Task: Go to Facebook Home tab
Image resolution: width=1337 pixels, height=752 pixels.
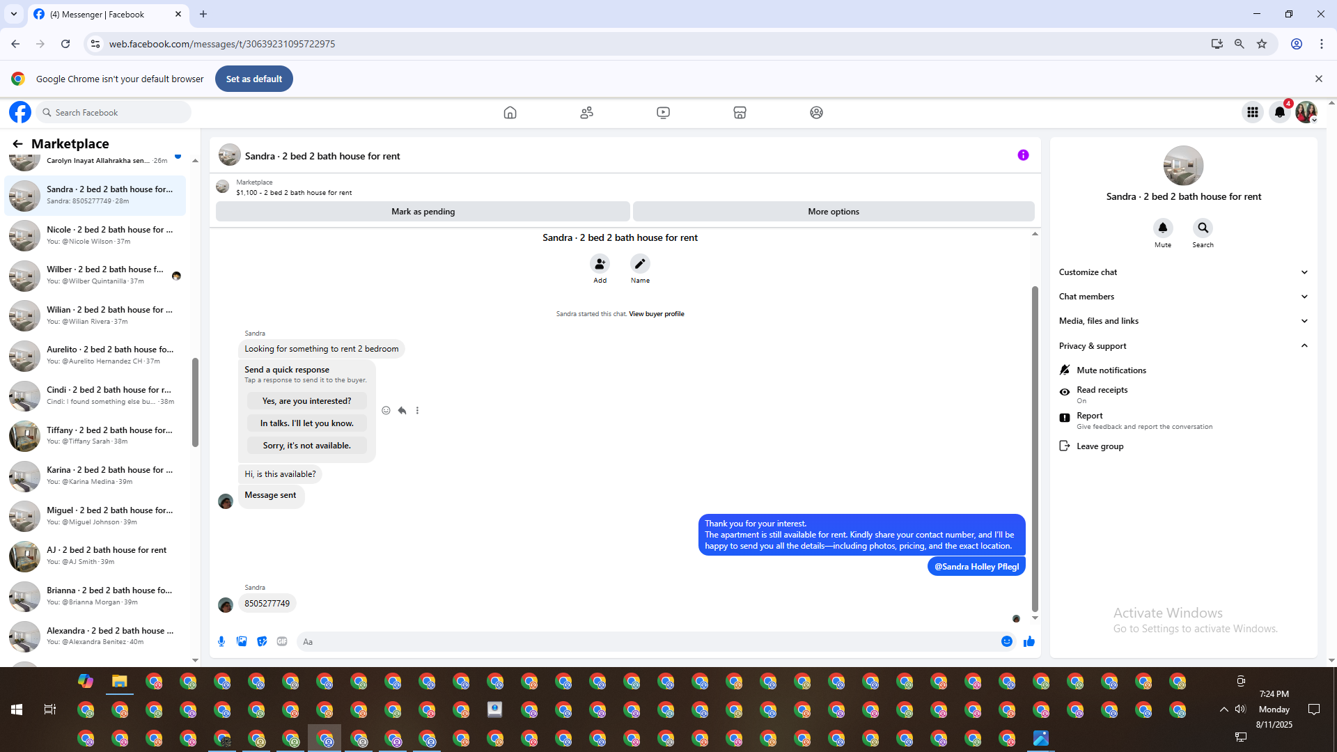Action: 510,112
